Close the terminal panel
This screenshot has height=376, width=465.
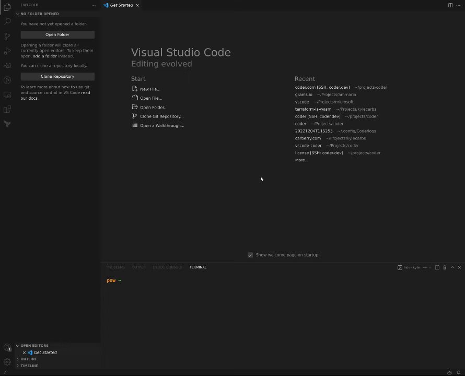459,267
